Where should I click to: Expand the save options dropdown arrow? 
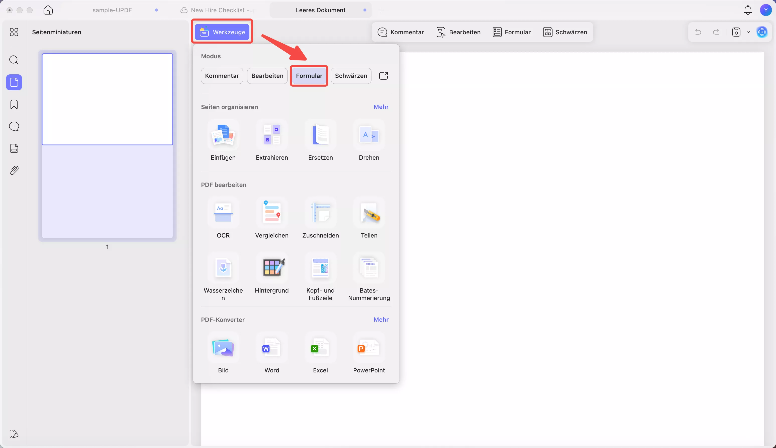pos(748,32)
